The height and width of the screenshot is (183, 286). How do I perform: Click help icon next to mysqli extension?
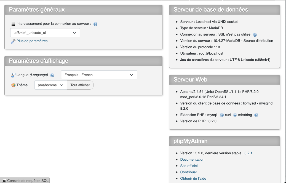(222, 115)
